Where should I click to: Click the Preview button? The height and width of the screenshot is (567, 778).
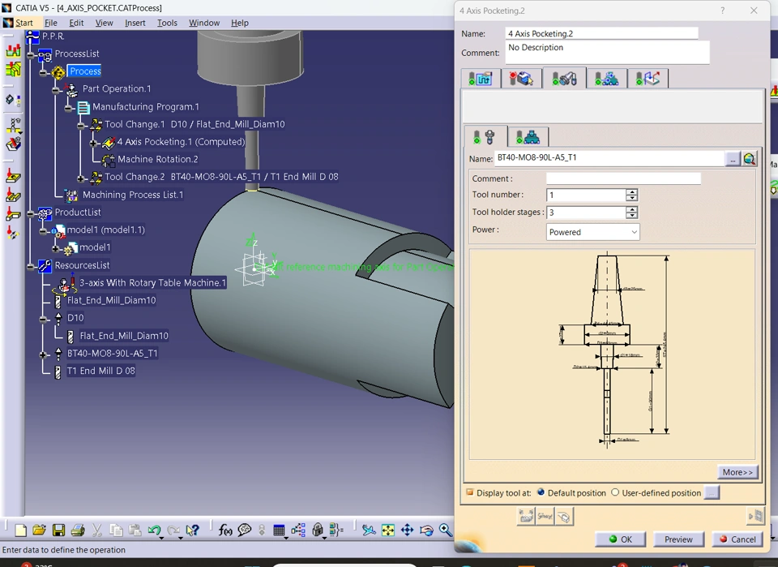click(x=678, y=539)
